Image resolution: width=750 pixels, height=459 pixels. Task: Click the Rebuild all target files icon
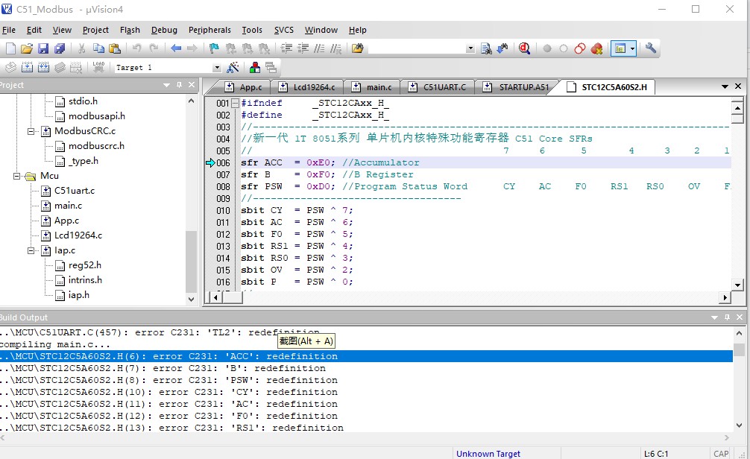pyautogui.click(x=43, y=67)
